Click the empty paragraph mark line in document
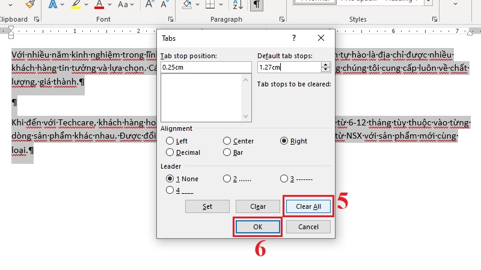 [14, 103]
